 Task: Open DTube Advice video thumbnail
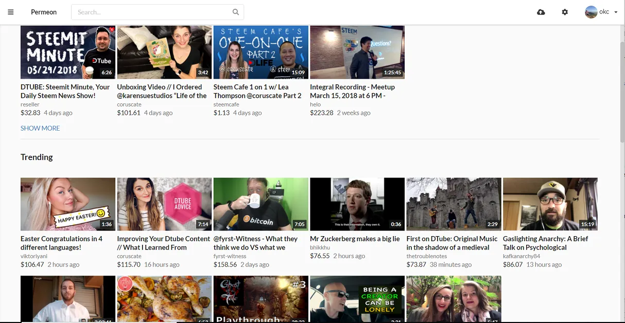click(x=164, y=204)
